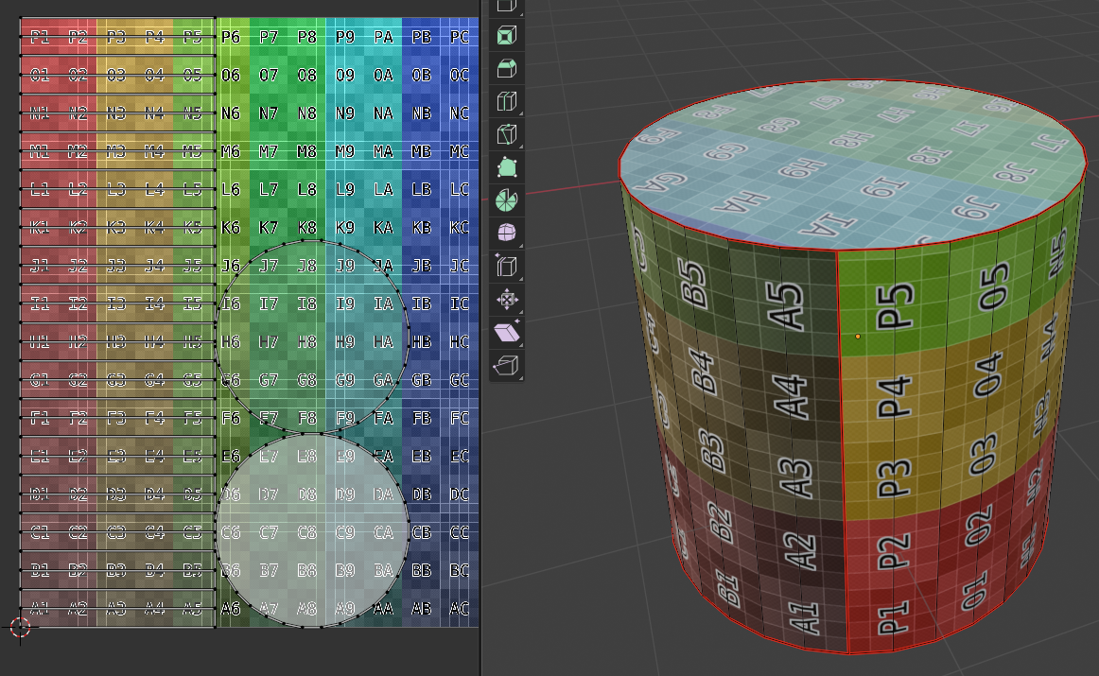The height and width of the screenshot is (676, 1099).
Task: Select the Edge Slide tool
Action: (x=507, y=267)
